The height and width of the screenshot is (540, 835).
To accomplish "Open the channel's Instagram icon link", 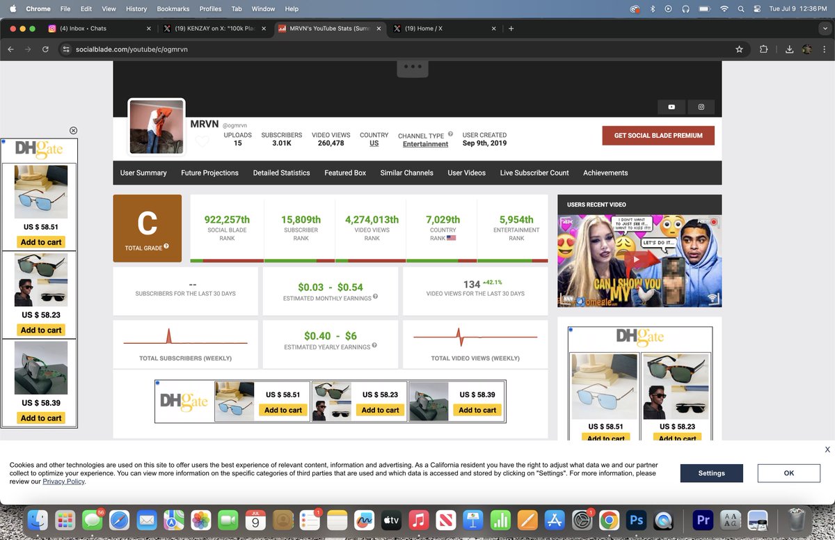I will click(701, 107).
